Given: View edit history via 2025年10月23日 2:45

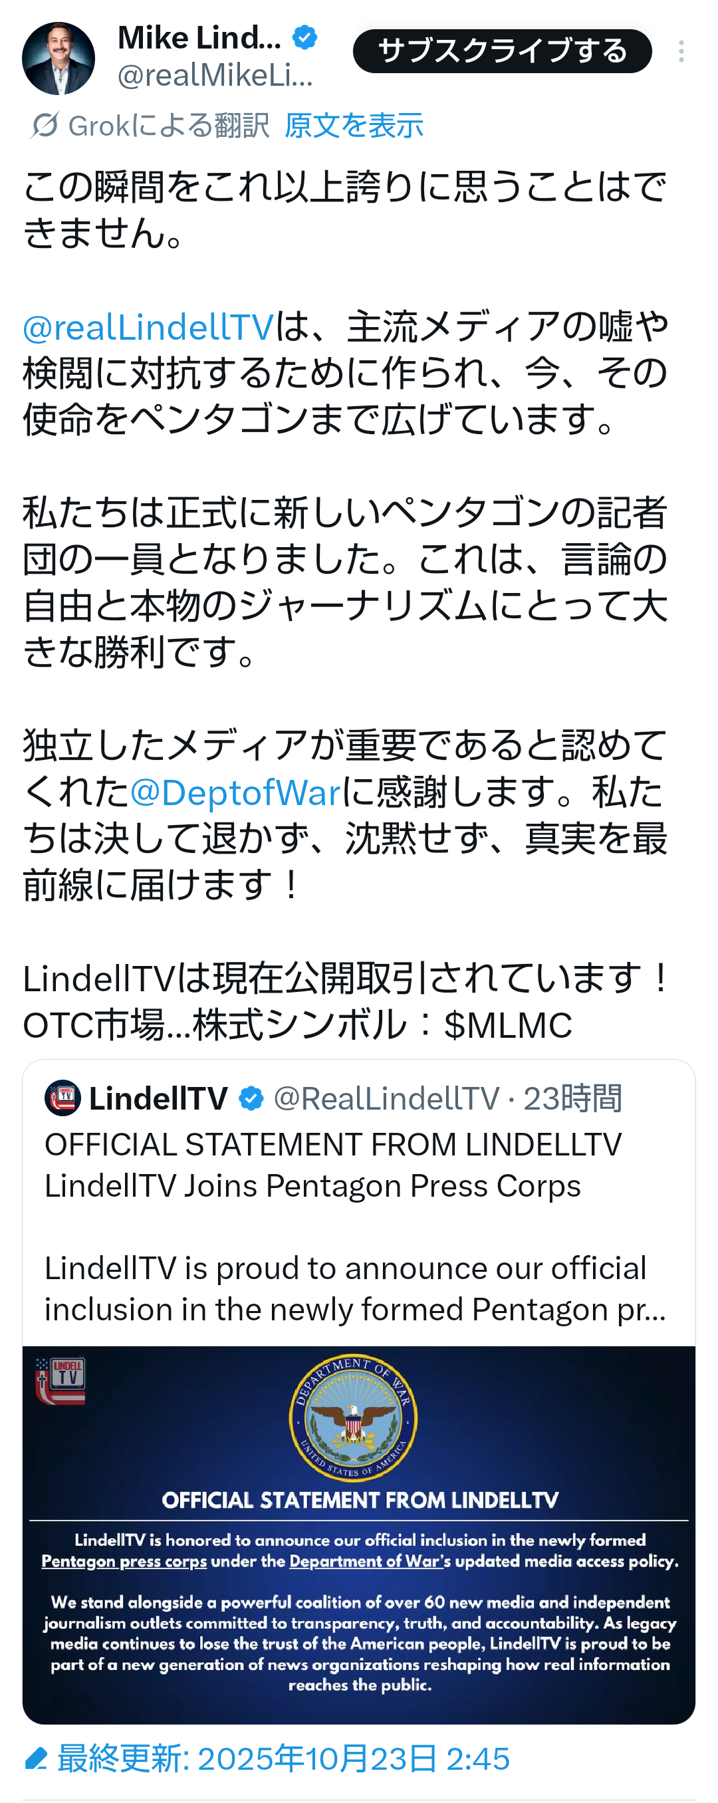Looking at the screenshot, I should [354, 1758].
